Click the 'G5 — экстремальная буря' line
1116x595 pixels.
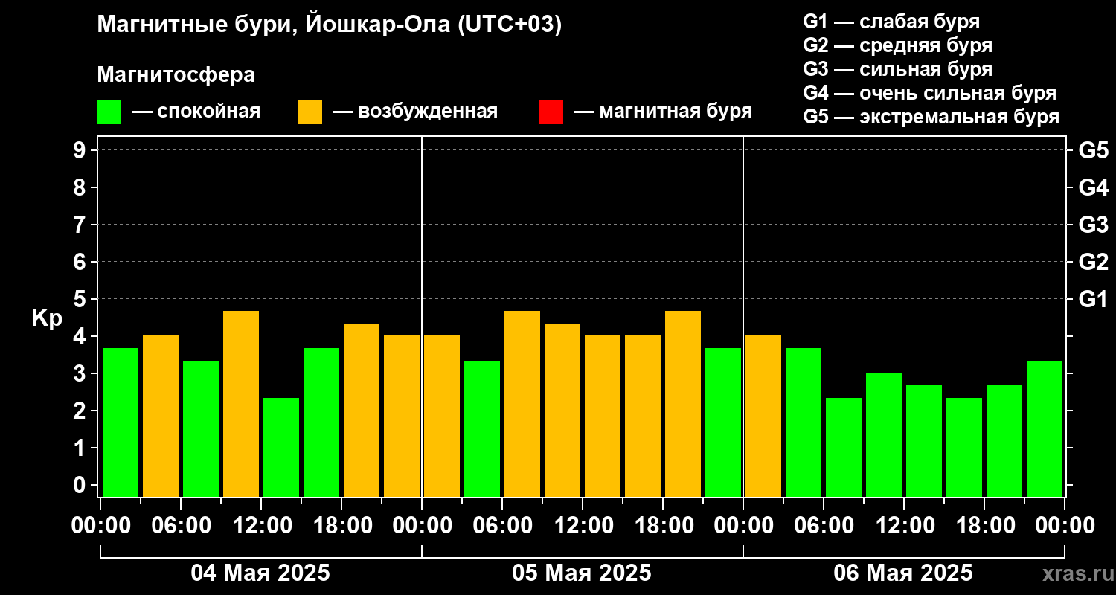click(x=931, y=117)
